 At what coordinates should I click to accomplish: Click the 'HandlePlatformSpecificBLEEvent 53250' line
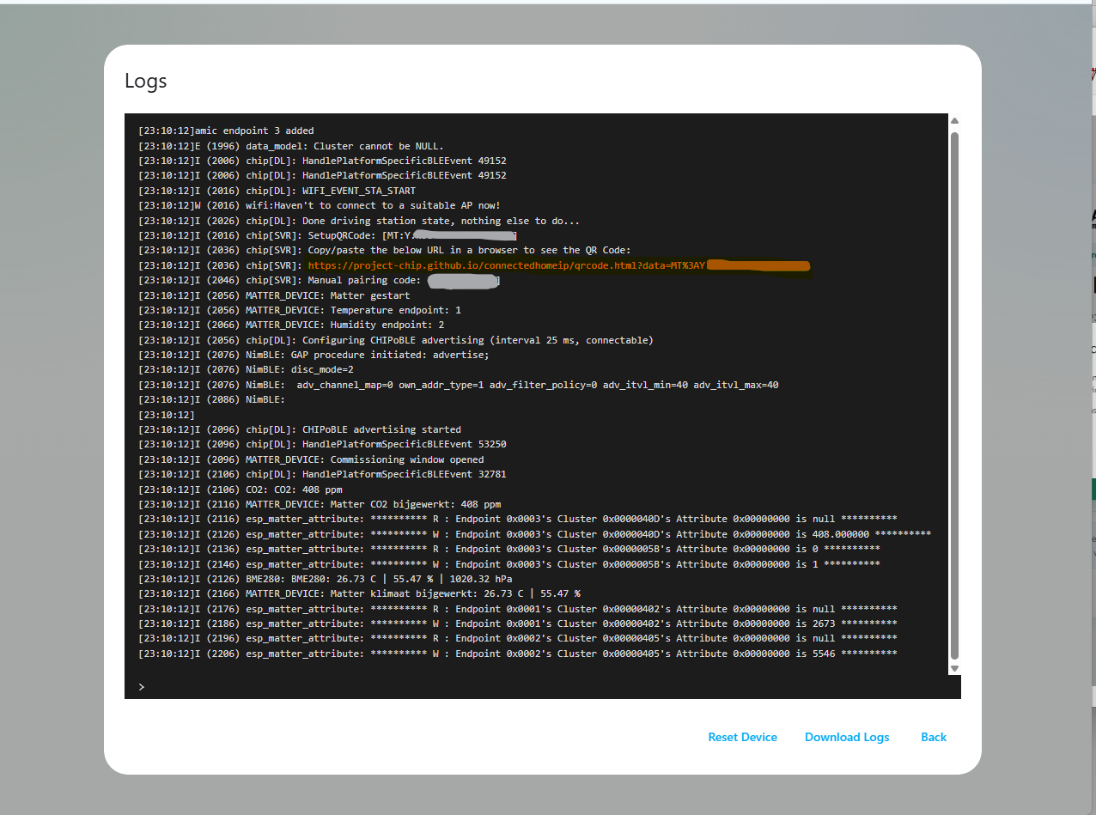[322, 444]
